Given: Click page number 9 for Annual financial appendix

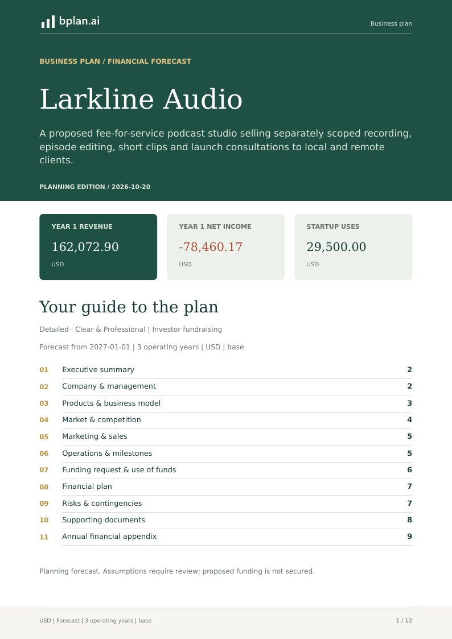Looking at the screenshot, I should coord(410,537).
